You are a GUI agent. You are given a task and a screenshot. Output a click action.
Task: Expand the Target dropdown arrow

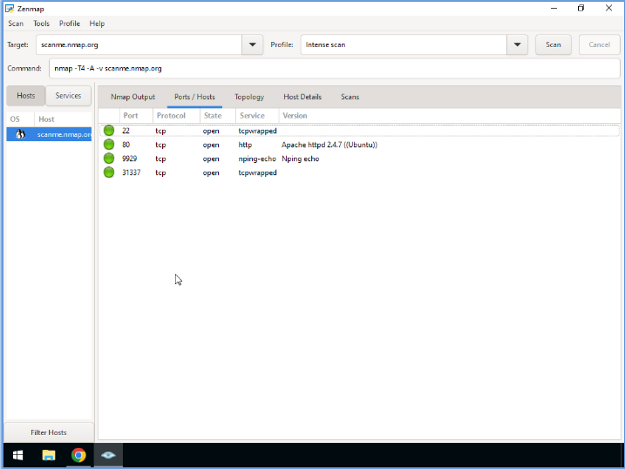pos(252,44)
